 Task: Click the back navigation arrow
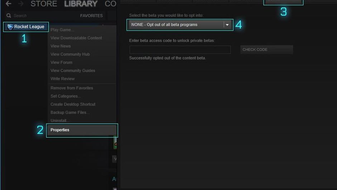8,4
